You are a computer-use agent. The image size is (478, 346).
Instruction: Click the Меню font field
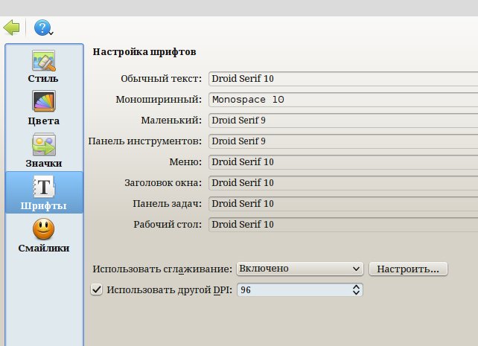coord(342,161)
